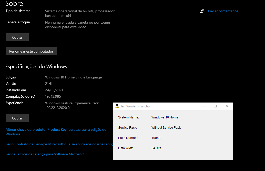The image size is (265, 171).
Task: Select Windows Feature Experience Pack value
Action: [x=72, y=105]
